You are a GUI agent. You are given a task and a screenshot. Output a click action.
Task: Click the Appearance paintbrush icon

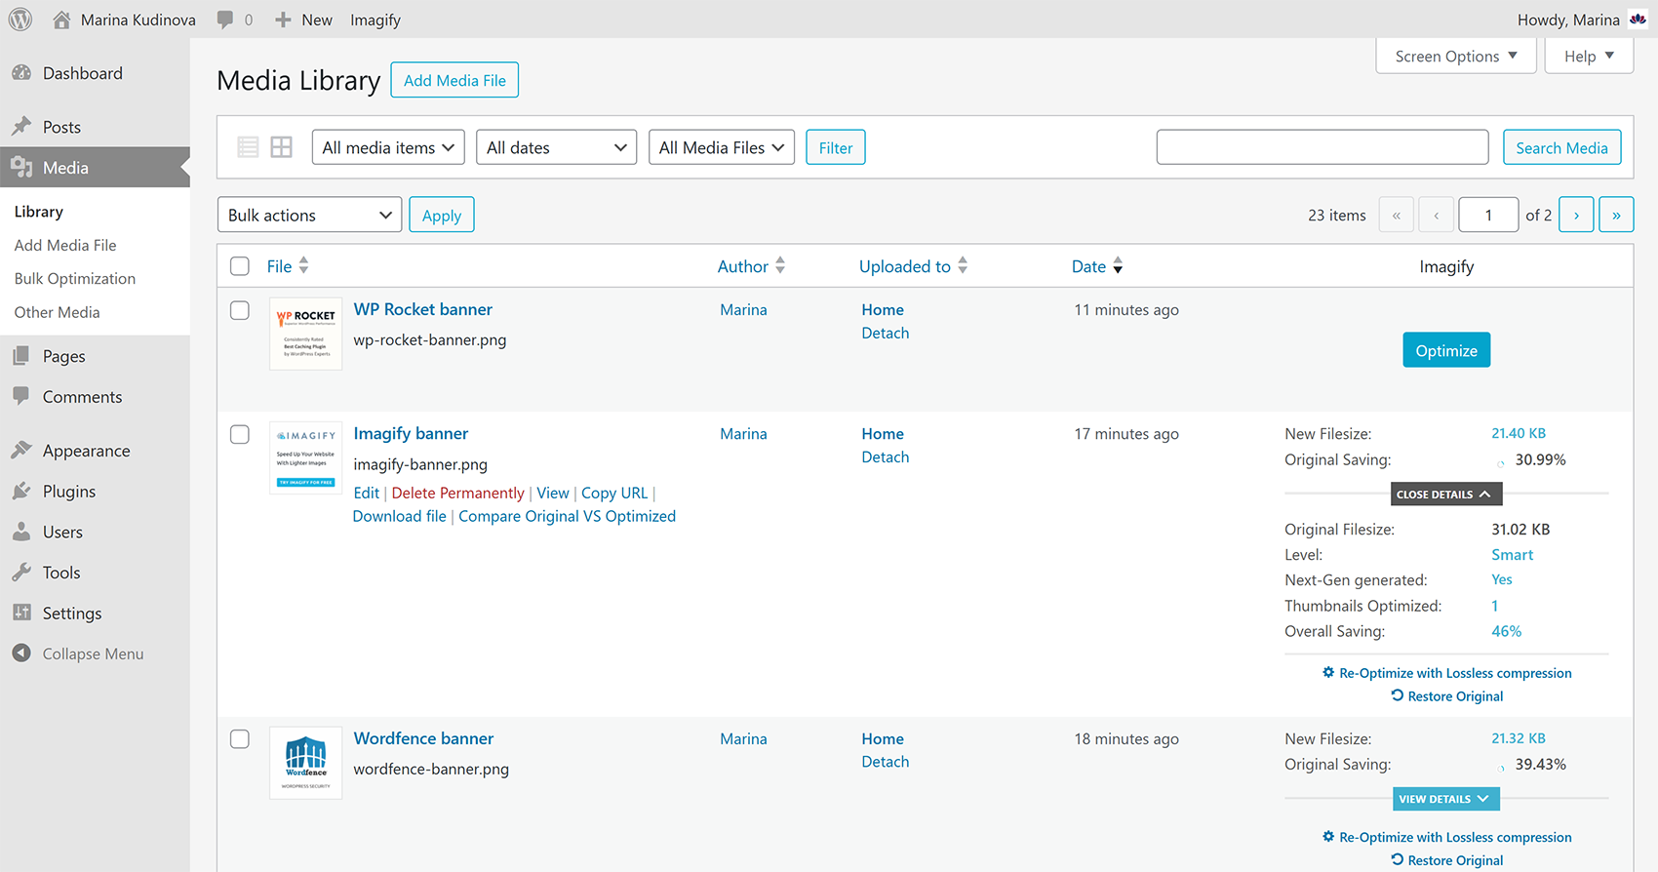point(21,451)
